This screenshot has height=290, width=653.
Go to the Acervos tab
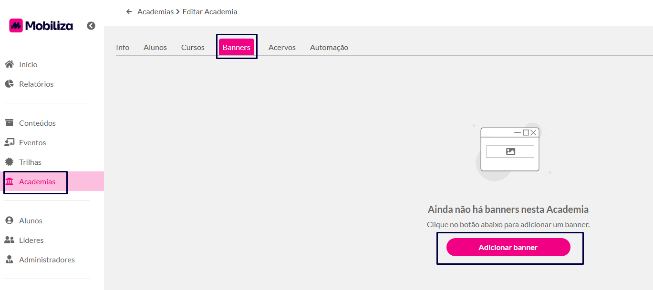coord(282,47)
